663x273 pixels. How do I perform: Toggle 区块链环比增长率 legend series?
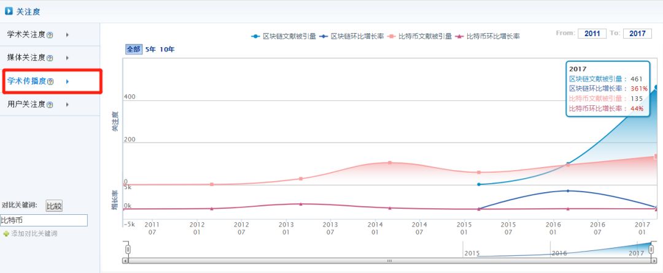click(351, 37)
